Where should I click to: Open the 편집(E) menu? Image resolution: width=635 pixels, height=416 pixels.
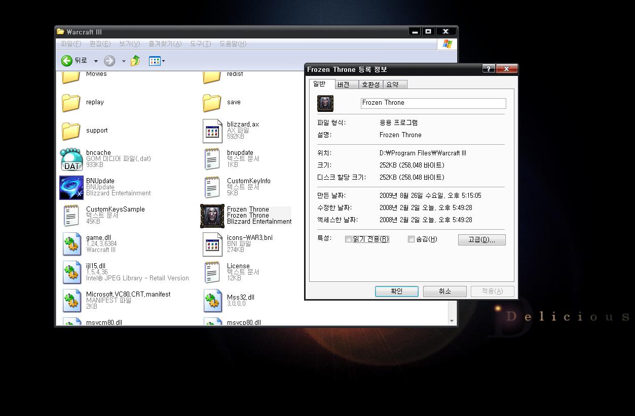100,44
